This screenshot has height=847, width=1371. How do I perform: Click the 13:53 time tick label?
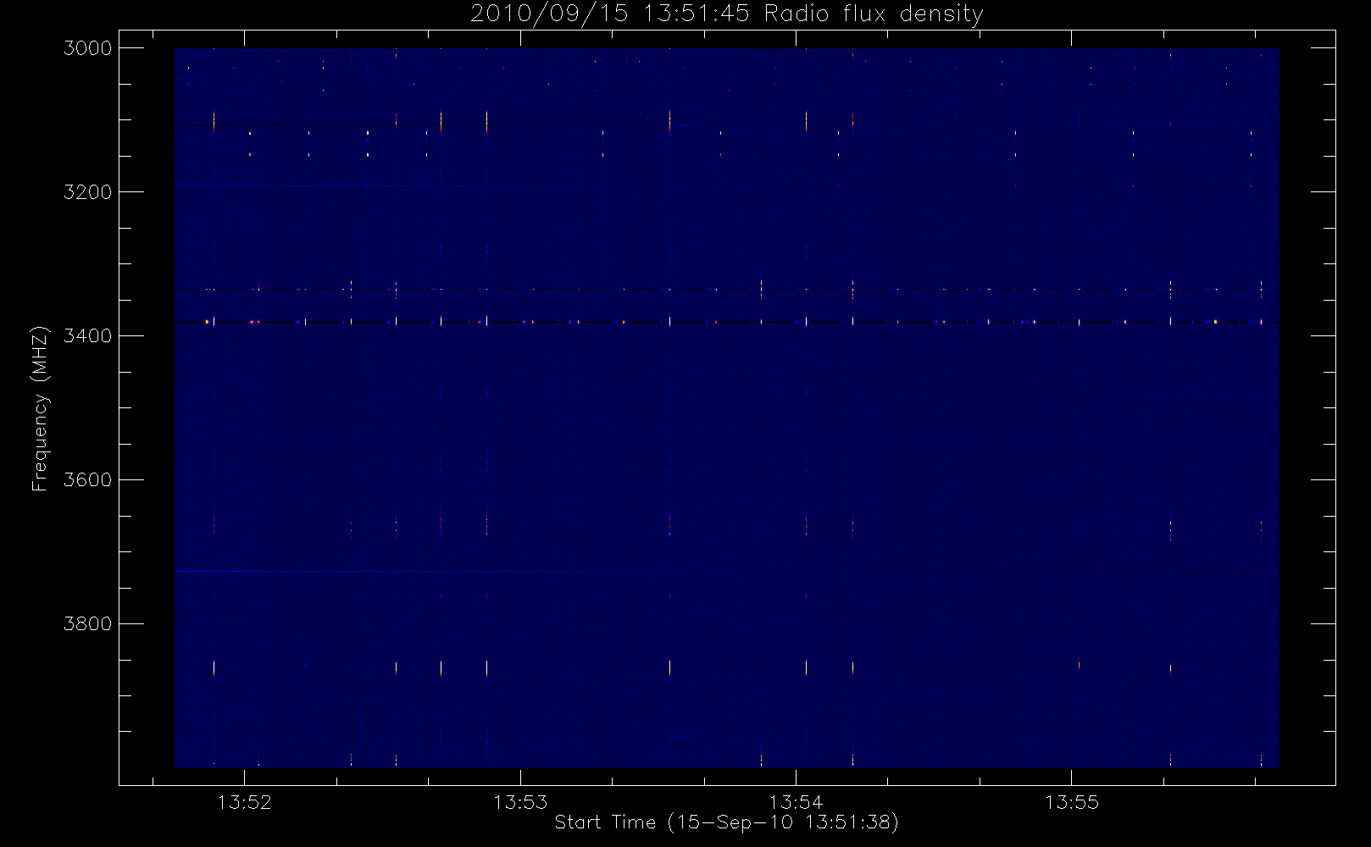pyautogui.click(x=520, y=802)
